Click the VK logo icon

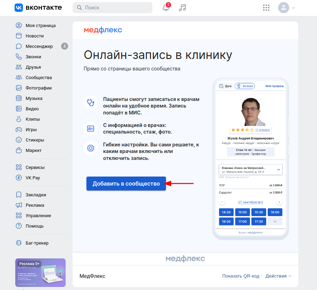click(19, 8)
